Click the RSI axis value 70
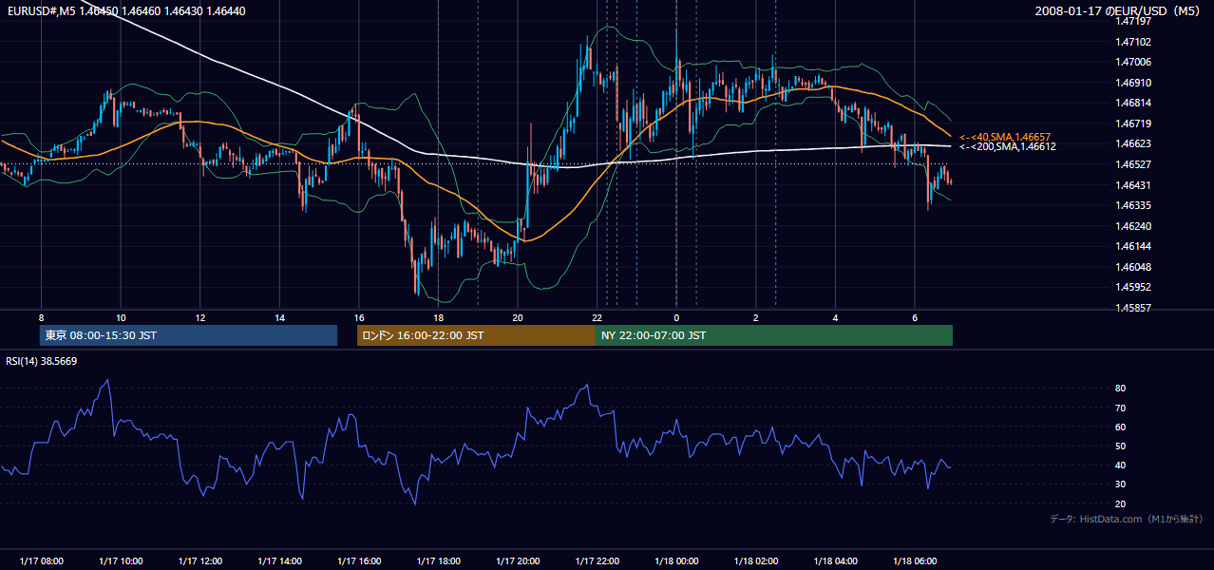 [x=1121, y=408]
